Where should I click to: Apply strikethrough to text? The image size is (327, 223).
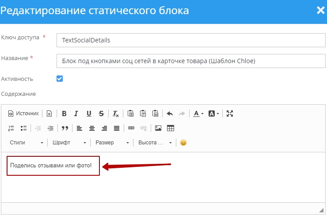(101, 113)
